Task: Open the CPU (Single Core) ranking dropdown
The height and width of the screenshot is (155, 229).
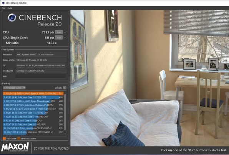Action: [14, 88]
